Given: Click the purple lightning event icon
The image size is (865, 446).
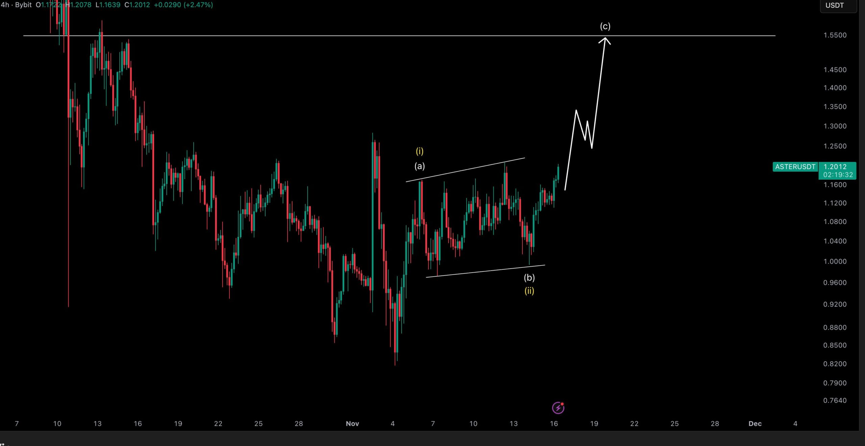Looking at the screenshot, I should pyautogui.click(x=558, y=408).
